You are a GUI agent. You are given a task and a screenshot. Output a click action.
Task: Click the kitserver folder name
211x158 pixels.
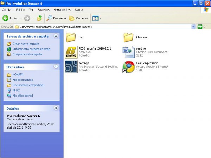click(142, 37)
